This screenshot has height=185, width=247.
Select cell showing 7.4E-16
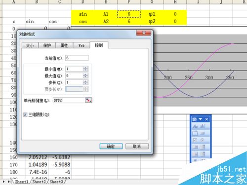point(37,172)
